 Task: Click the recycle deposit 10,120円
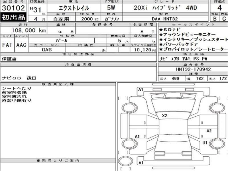145,50
